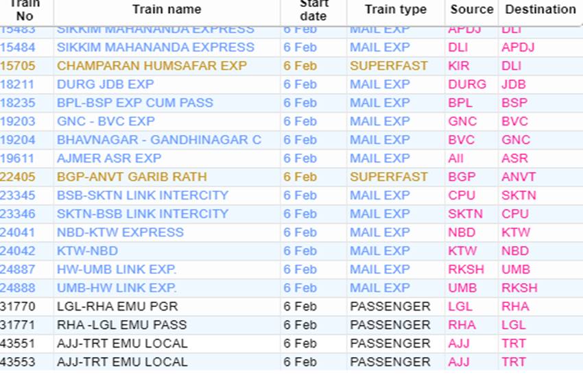Click AJMER ASR EXP train name
This screenshot has height=377, width=583.
click(109, 158)
